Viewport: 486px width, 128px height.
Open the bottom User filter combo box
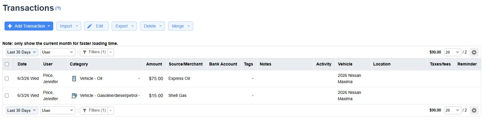tap(58, 110)
